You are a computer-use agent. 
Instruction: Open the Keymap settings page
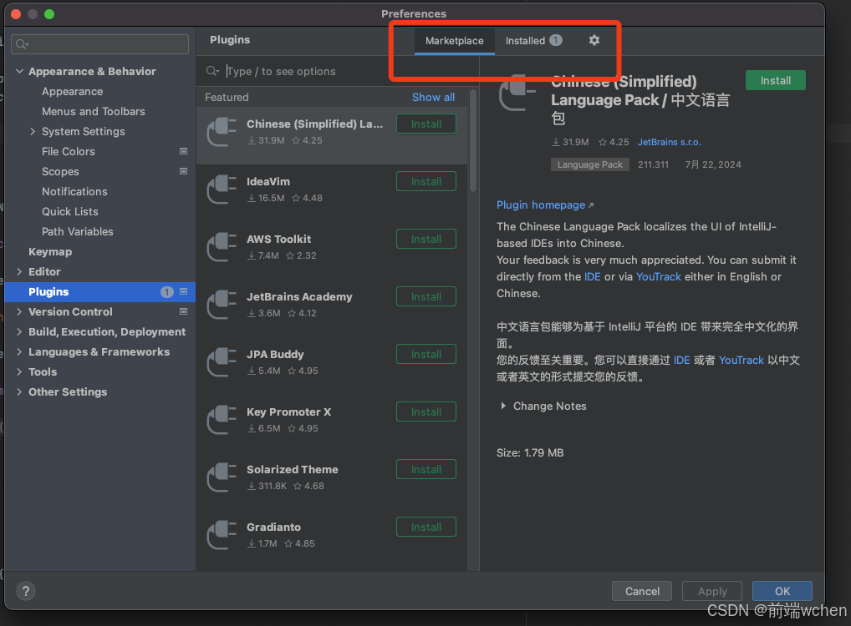tap(50, 251)
